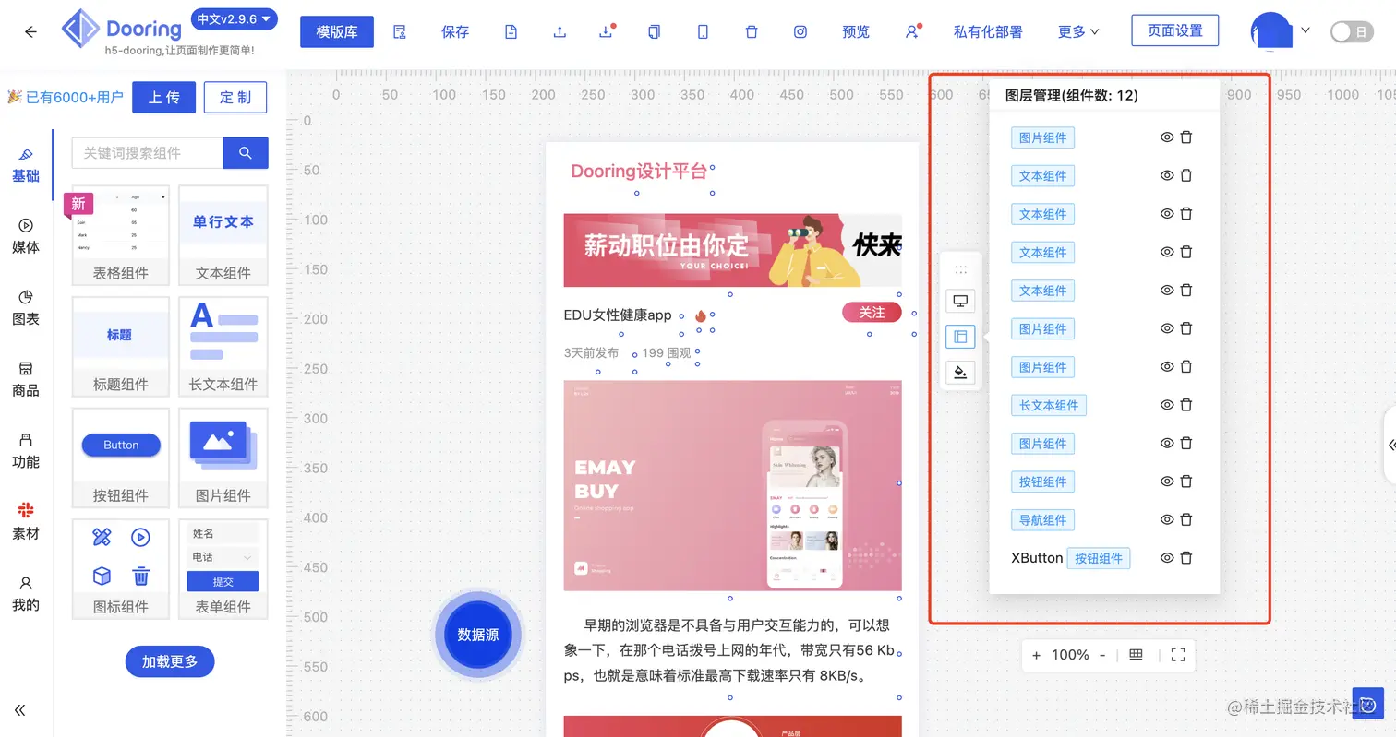The height and width of the screenshot is (737, 1396).
Task: Click the fullscreen icon in the zoom bar
Action: (1178, 655)
